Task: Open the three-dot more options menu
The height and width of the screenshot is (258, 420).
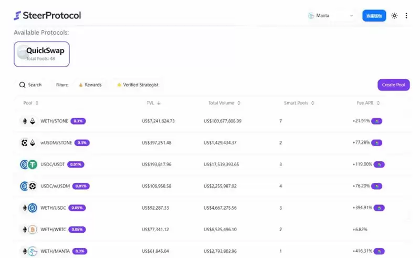Action: tap(407, 16)
